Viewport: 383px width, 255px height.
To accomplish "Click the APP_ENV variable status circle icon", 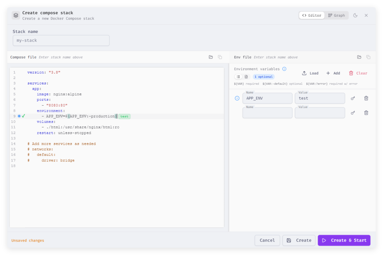I will (237, 99).
